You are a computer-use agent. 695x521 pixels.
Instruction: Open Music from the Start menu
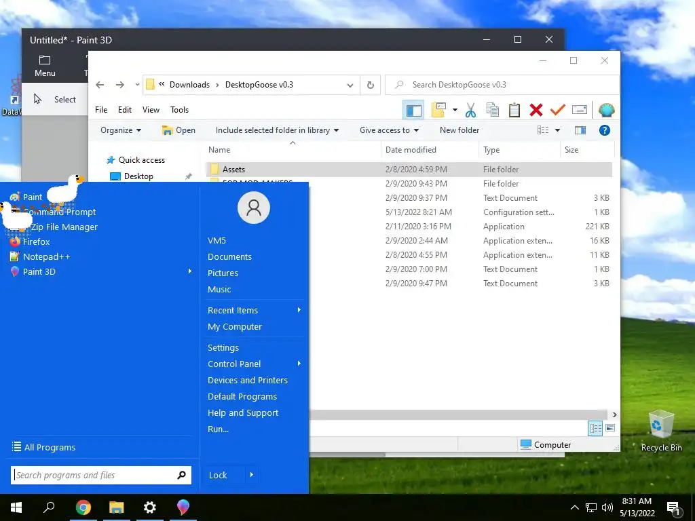[219, 289]
